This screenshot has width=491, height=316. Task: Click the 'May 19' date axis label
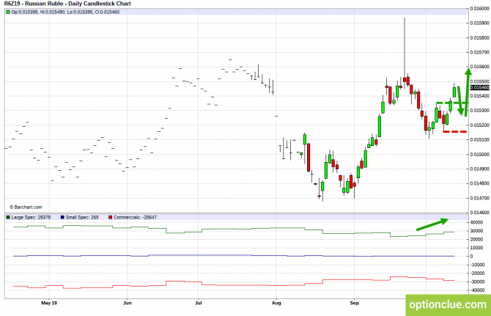[49, 303]
